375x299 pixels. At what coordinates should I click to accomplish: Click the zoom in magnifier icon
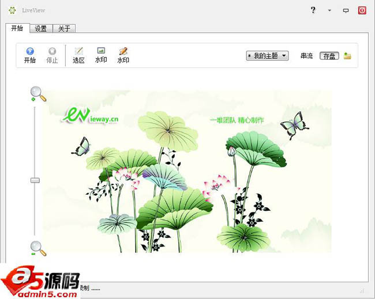[x=38, y=93]
